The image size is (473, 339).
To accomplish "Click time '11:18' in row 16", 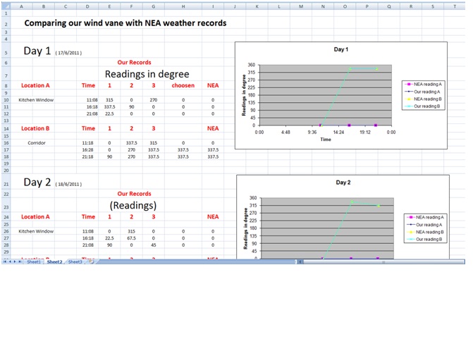I will click(x=88, y=143).
